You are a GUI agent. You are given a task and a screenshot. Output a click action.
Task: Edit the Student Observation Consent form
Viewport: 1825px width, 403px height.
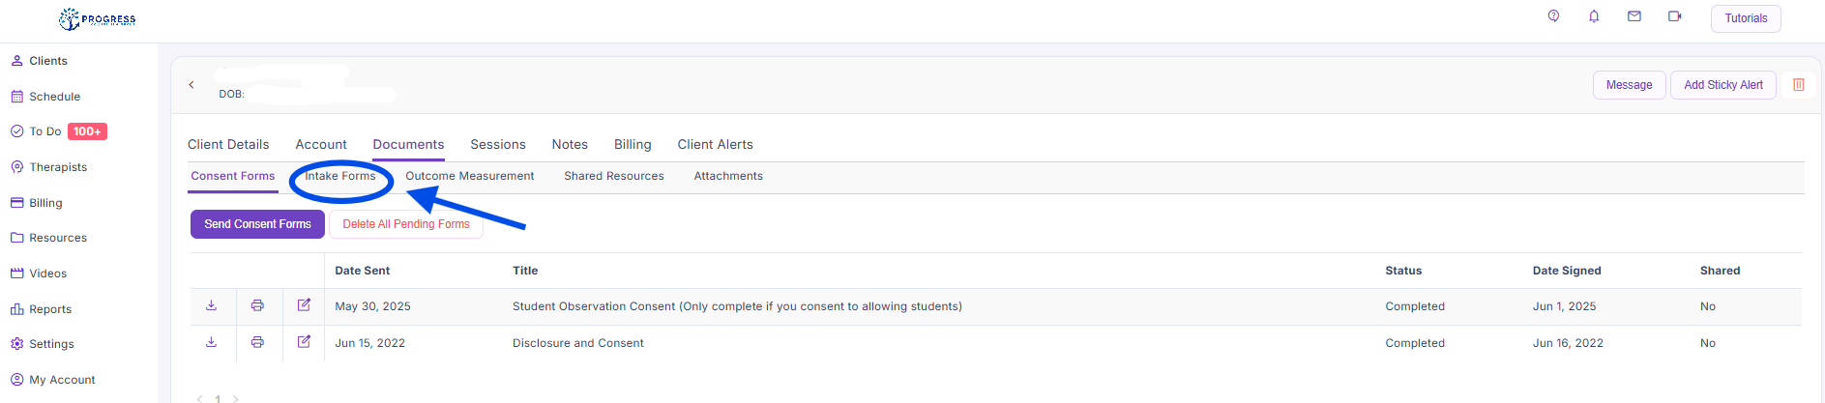(x=304, y=305)
